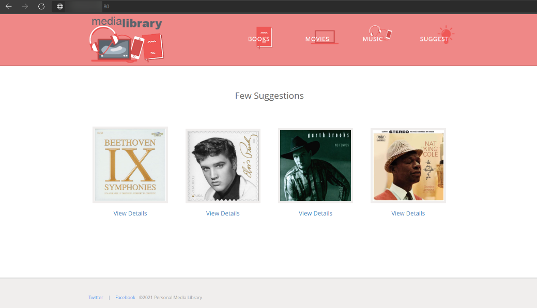The width and height of the screenshot is (537, 308).
Task: Select the Garth Brooks album cover
Action: tap(315, 165)
